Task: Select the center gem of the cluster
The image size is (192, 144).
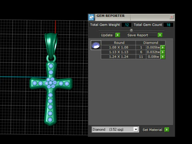Action: 50,83
